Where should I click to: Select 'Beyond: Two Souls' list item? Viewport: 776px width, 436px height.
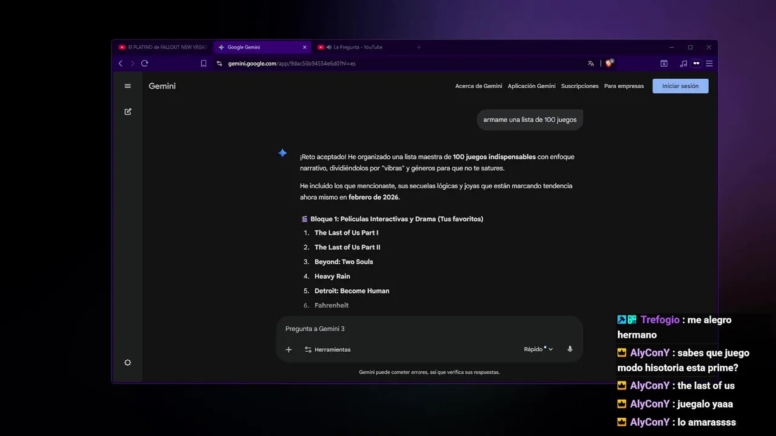pyautogui.click(x=344, y=262)
